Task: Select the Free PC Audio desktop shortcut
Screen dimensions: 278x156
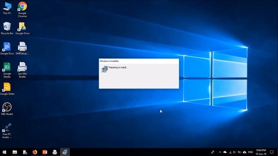Action: point(7,131)
